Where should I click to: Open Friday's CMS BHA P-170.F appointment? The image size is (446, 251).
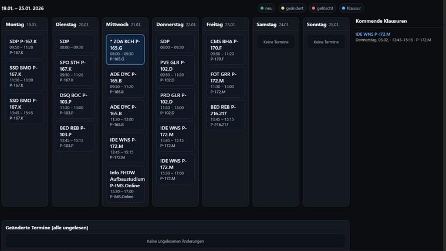[x=226, y=50]
